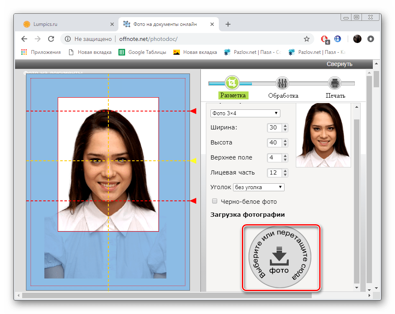Viewport: 395px width, 314px height.
Task: Click the horizontal scrollbar right arrow
Action: pos(369,295)
